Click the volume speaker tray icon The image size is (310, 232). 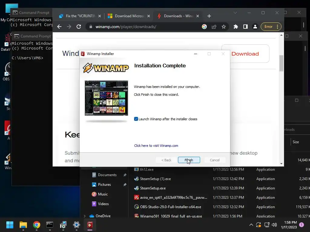274,225
